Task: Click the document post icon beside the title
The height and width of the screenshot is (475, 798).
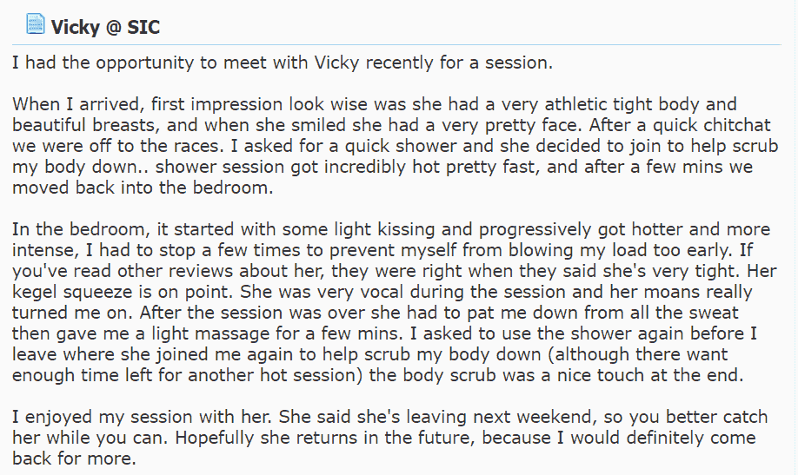Action: [35, 24]
